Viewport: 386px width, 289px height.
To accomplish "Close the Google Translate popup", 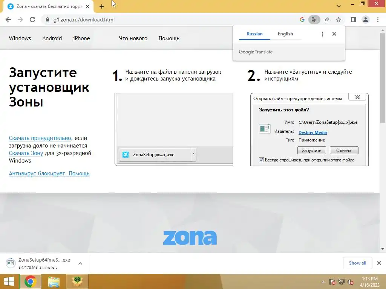I will [334, 34].
